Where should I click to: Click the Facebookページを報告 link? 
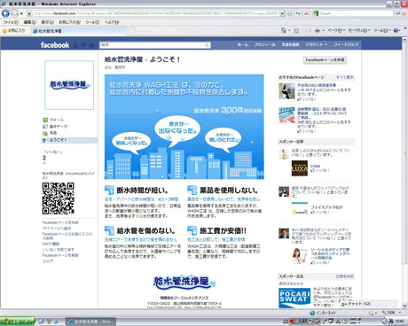click(x=60, y=255)
